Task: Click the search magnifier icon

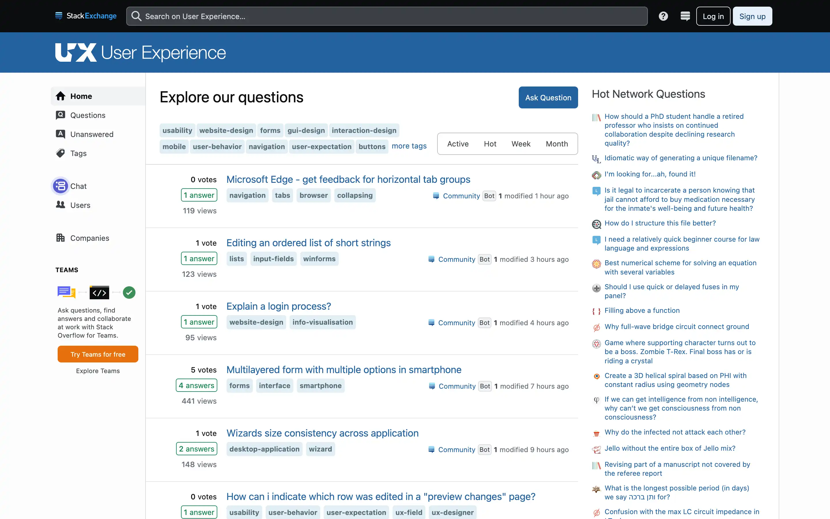Action: tap(136, 16)
